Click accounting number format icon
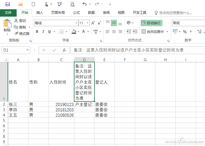Viewport: 205px width, 146px height. pos(175,32)
